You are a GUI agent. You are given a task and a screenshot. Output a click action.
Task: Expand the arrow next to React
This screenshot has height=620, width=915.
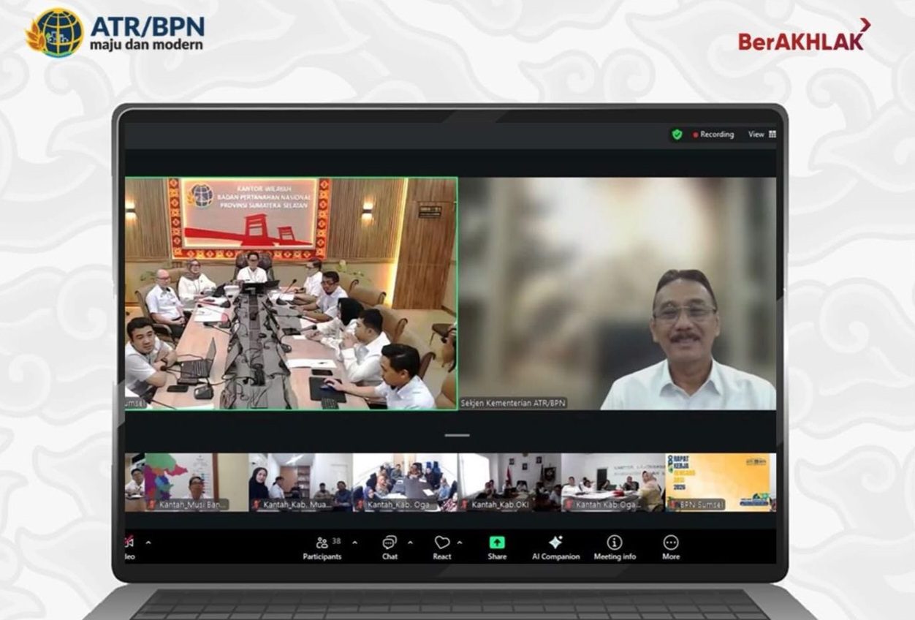tap(460, 543)
